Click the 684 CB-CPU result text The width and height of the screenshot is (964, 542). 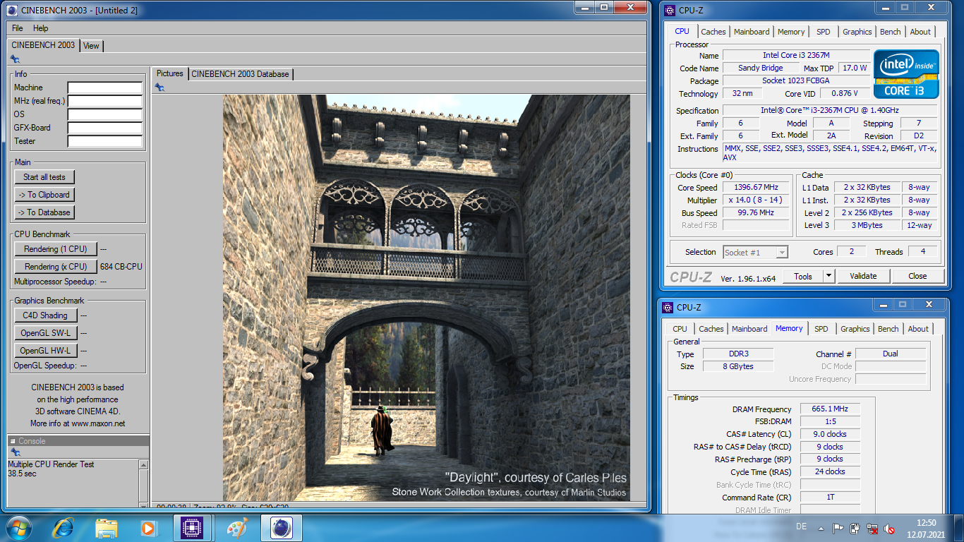click(x=121, y=267)
